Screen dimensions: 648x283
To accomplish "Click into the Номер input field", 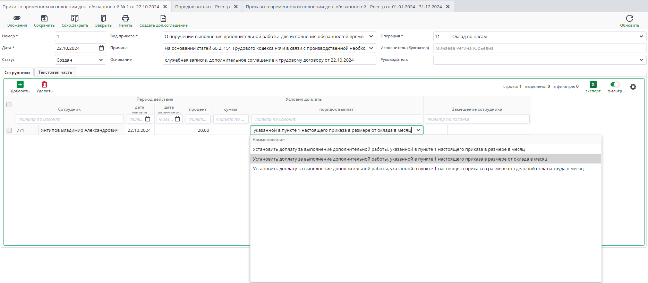I will 80,36.
